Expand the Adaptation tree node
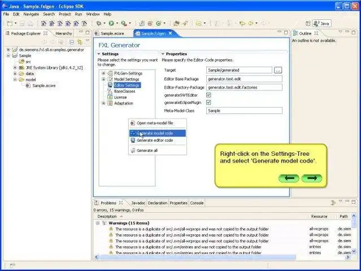This screenshot has height=271, width=361. point(103,103)
